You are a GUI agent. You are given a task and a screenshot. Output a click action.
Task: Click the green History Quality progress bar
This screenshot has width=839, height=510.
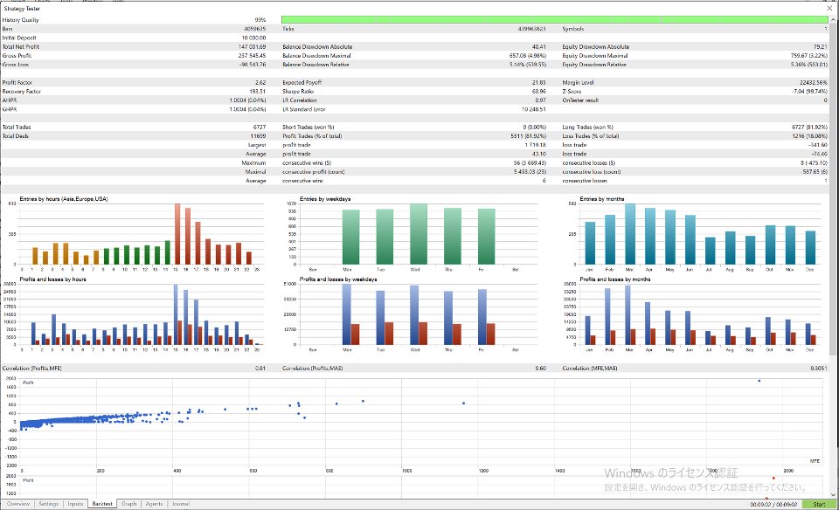(x=554, y=20)
